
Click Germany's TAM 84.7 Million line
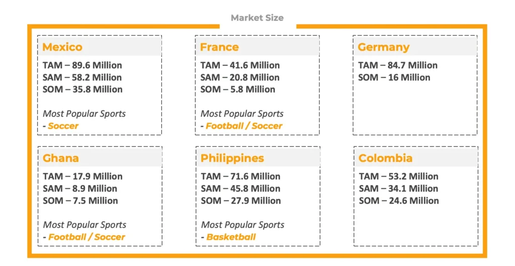[398, 65]
